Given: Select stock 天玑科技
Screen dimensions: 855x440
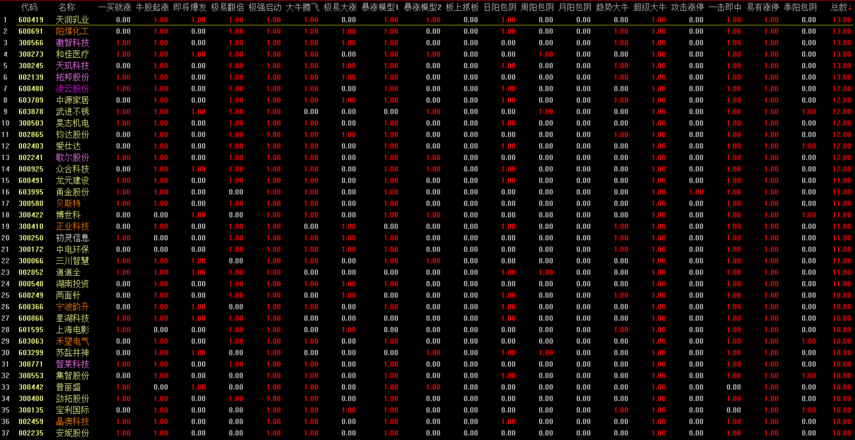Looking at the screenshot, I should pyautogui.click(x=72, y=66).
